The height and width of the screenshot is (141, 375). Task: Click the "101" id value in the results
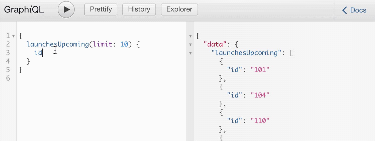click(260, 70)
